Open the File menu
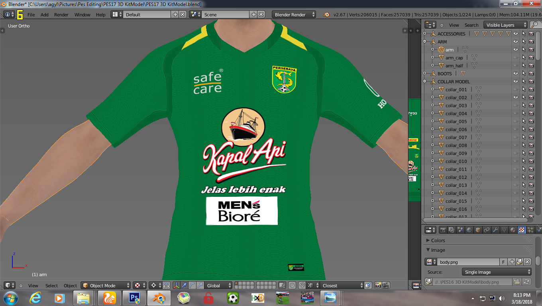This screenshot has width=542, height=306. (31, 14)
